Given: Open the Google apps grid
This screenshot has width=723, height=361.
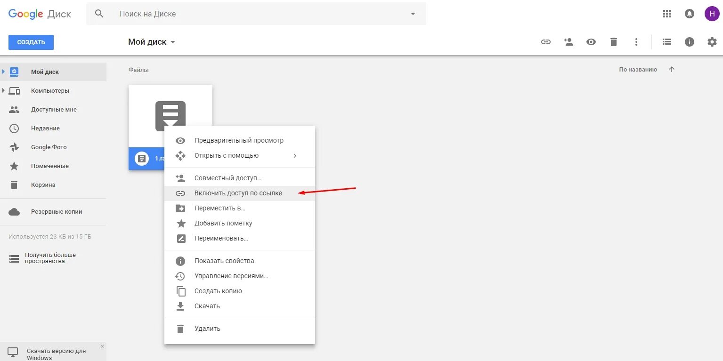Looking at the screenshot, I should click(x=666, y=14).
